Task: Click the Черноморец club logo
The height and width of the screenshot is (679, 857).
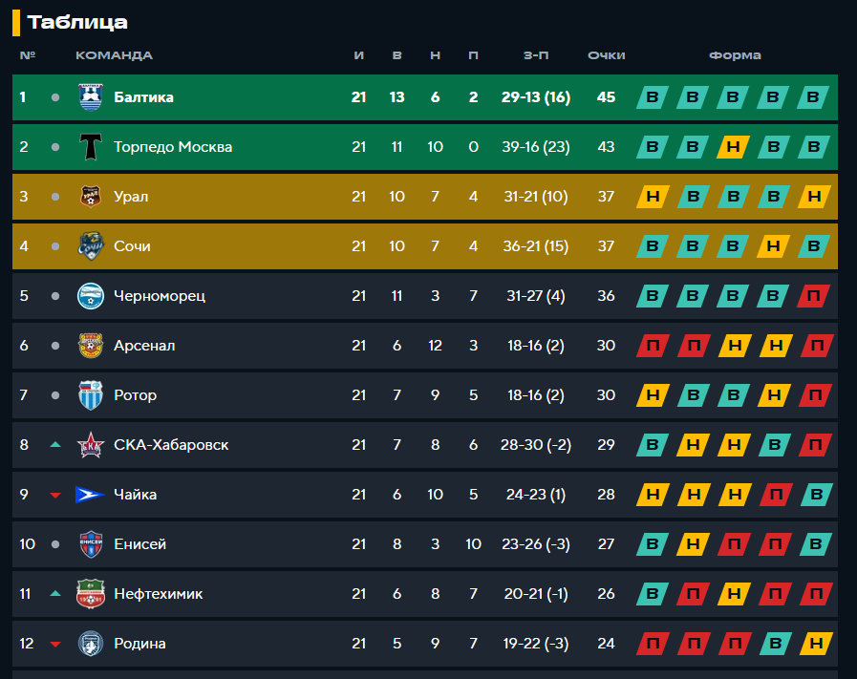Action: (91, 296)
